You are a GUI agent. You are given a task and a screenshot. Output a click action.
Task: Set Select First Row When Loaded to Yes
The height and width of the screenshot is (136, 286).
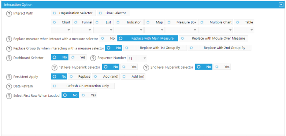click(x=89, y=95)
